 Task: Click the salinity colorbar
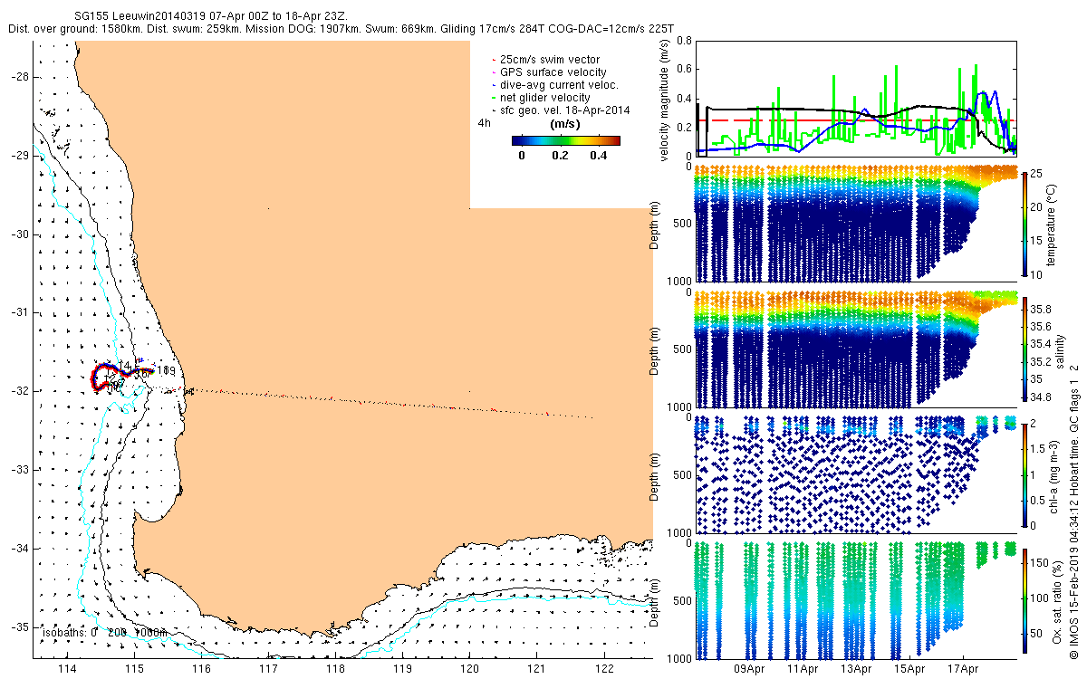1024,348
